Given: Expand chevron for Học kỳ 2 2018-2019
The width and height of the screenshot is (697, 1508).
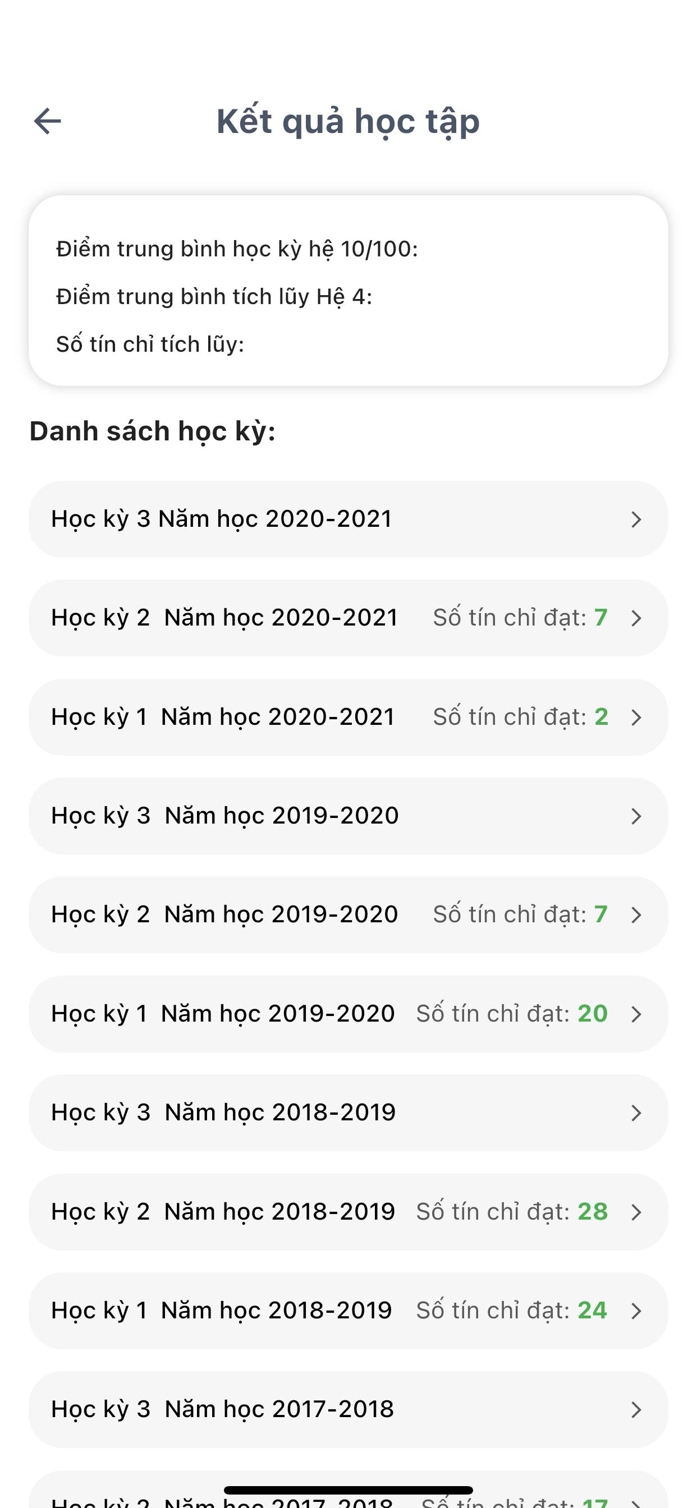Looking at the screenshot, I should tap(636, 1212).
